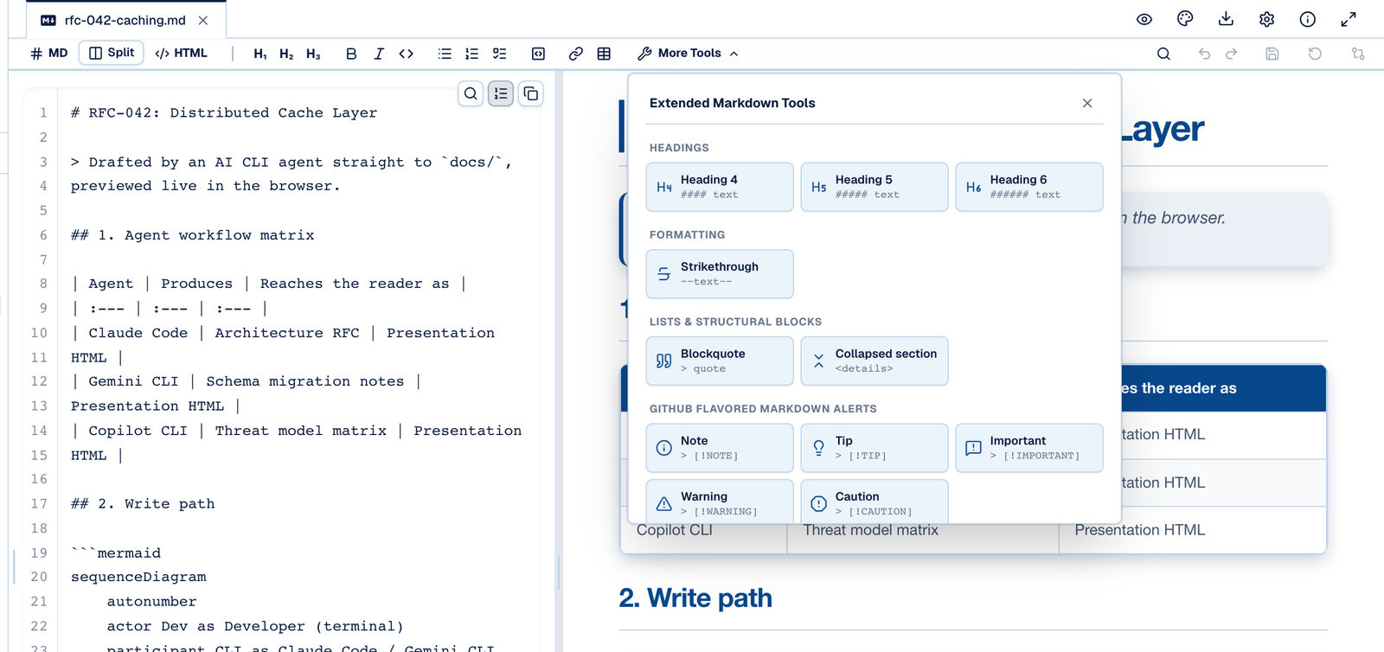Open search in the top toolbar

pyautogui.click(x=1163, y=54)
